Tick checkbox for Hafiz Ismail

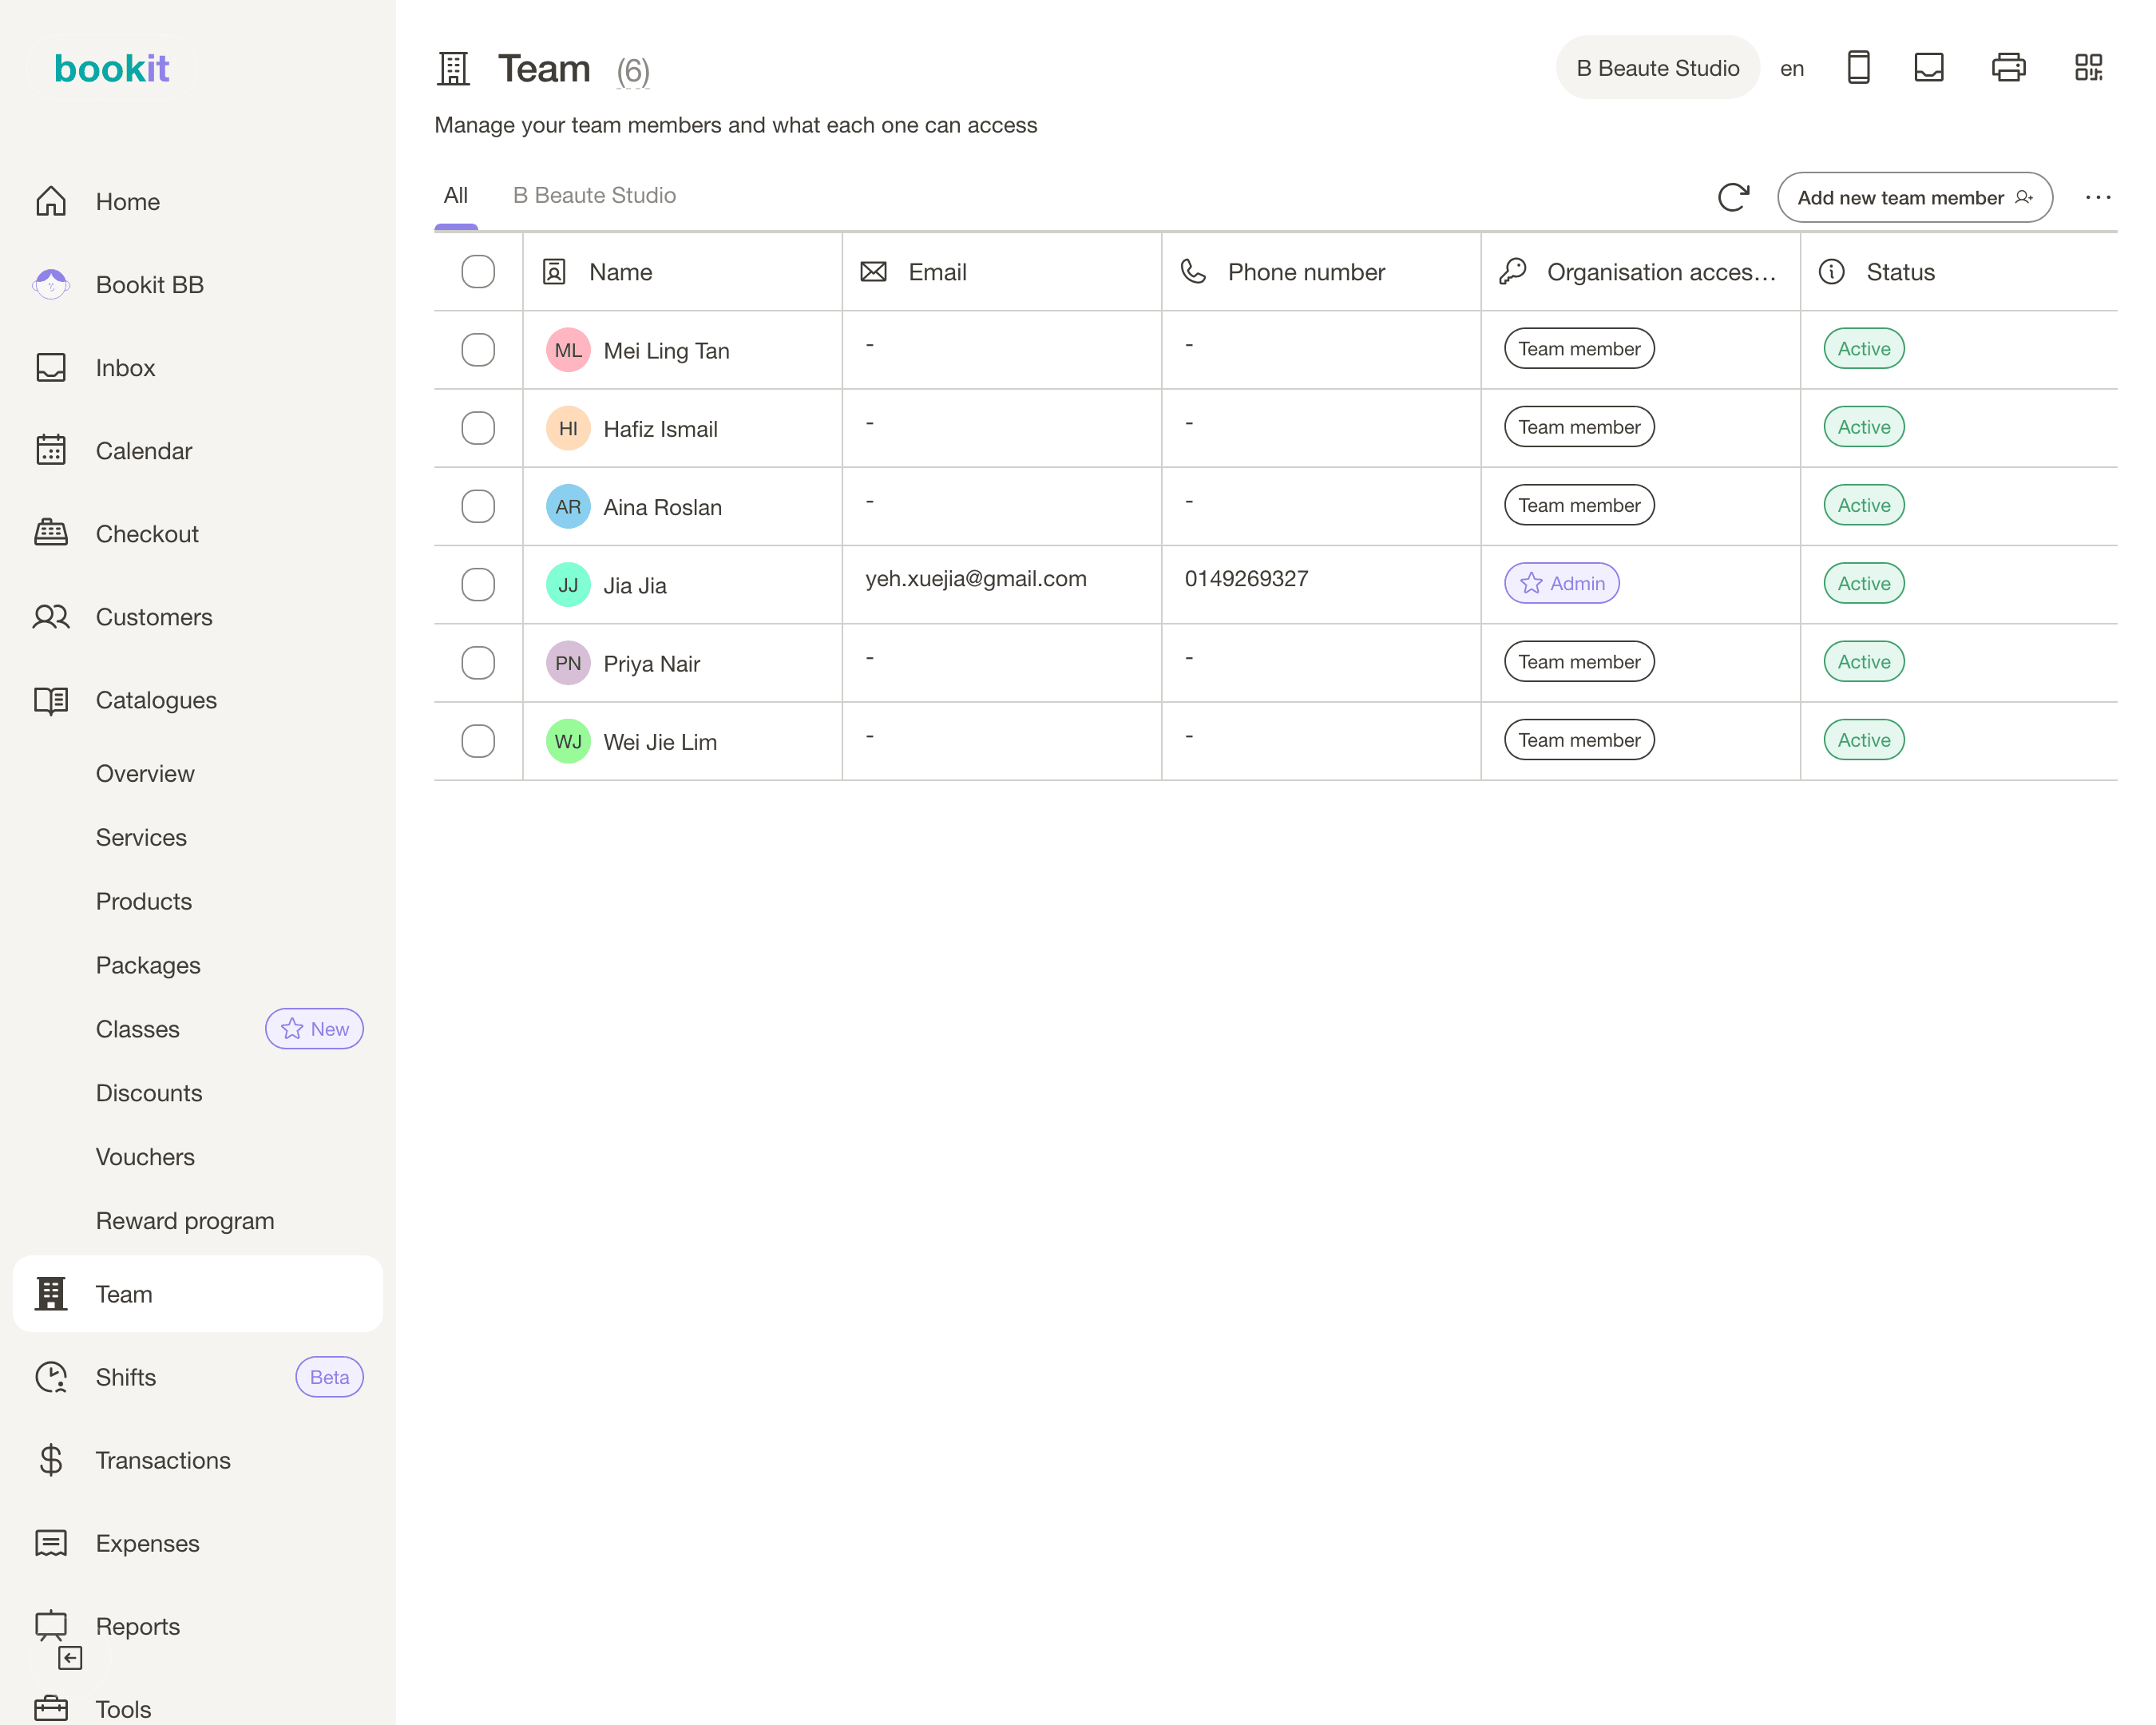pyautogui.click(x=478, y=428)
